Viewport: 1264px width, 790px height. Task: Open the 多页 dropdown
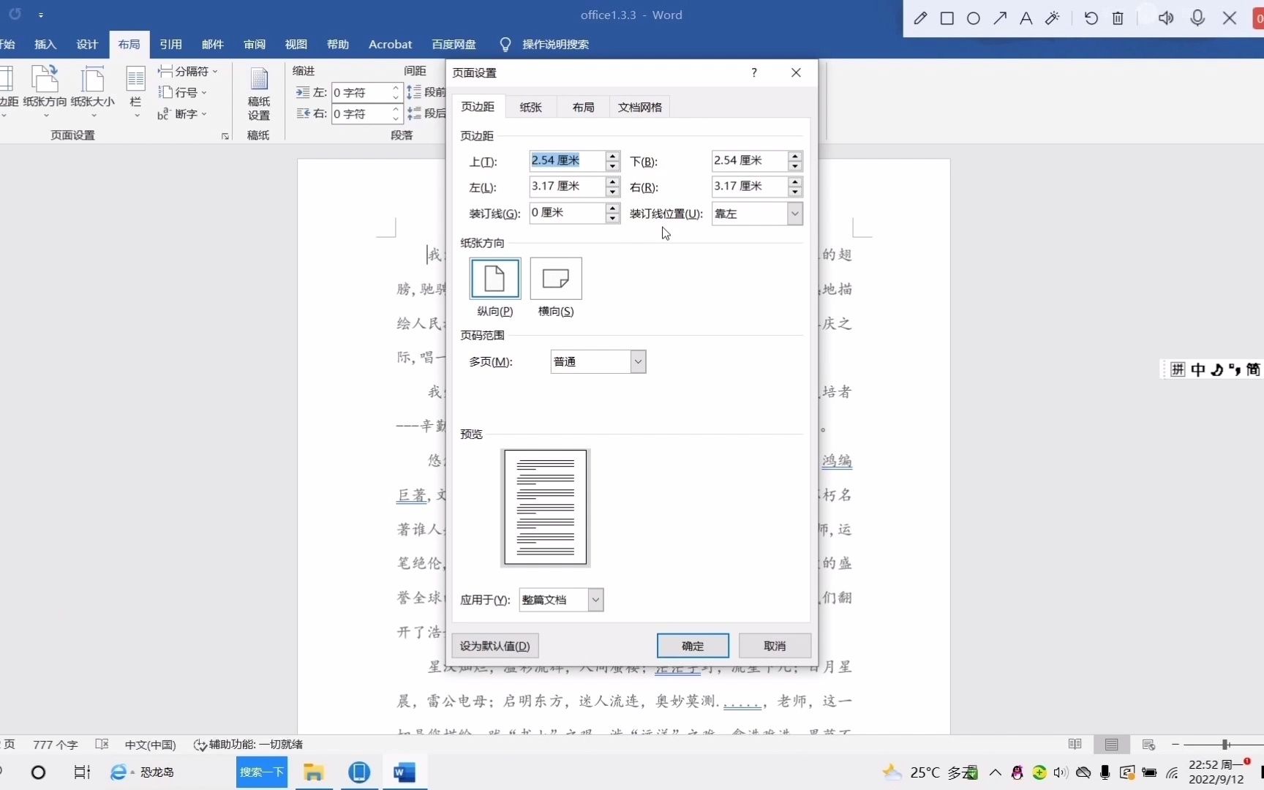click(638, 361)
